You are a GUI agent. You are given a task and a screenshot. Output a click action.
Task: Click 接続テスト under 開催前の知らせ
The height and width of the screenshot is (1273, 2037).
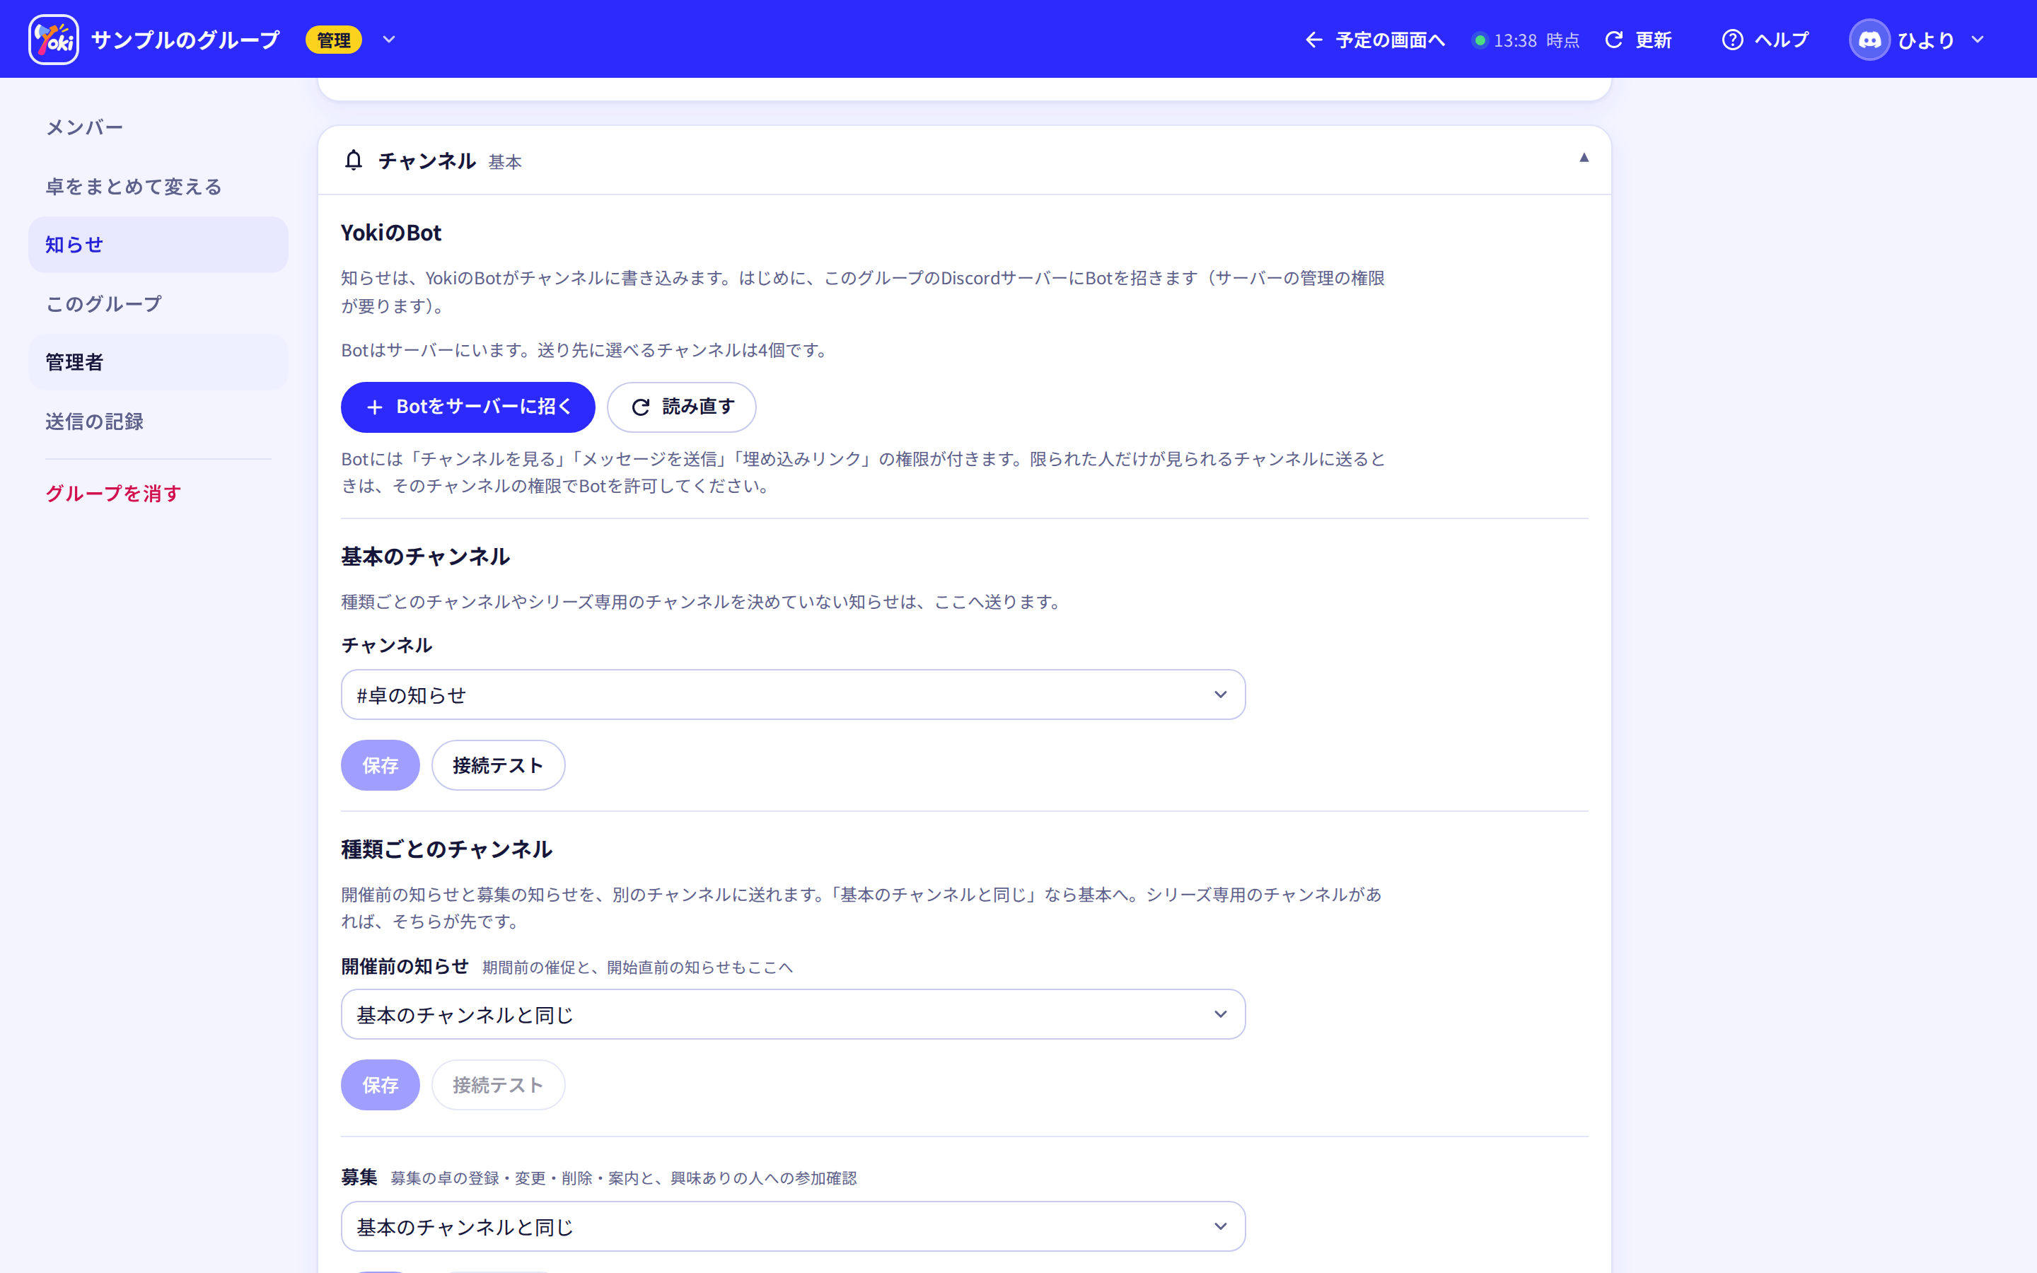(499, 1086)
